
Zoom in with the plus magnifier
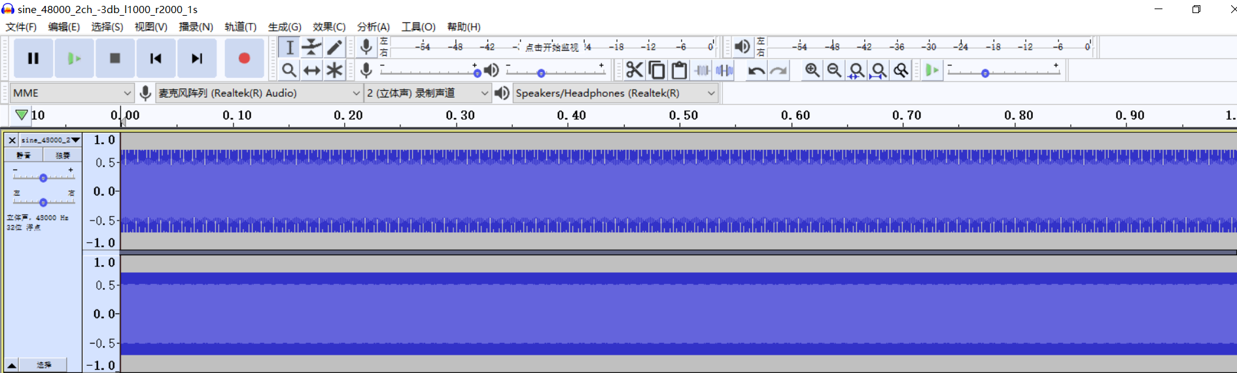(x=812, y=70)
